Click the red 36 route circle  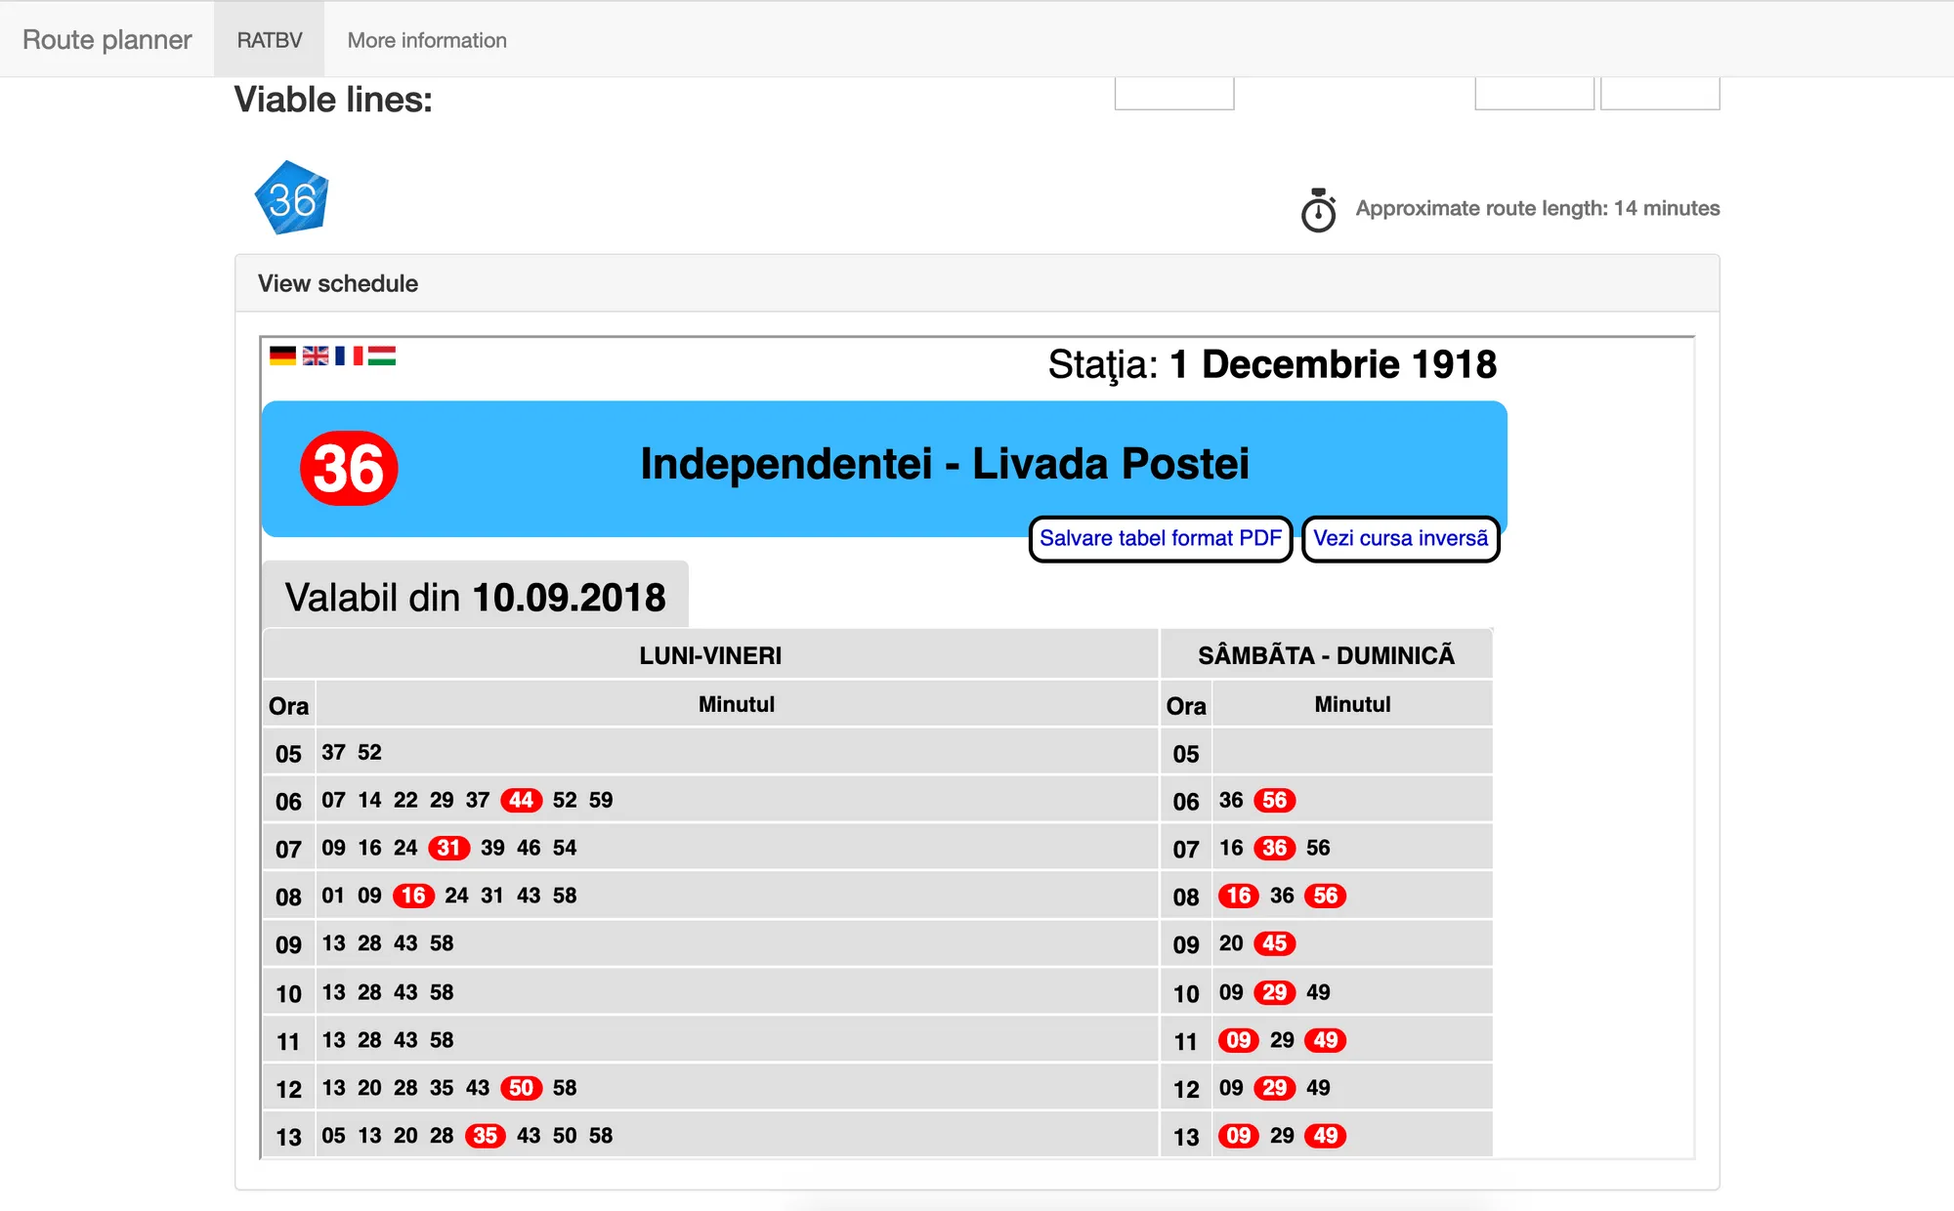click(349, 468)
